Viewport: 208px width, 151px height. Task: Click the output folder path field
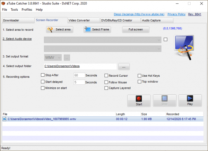click(x=80, y=66)
